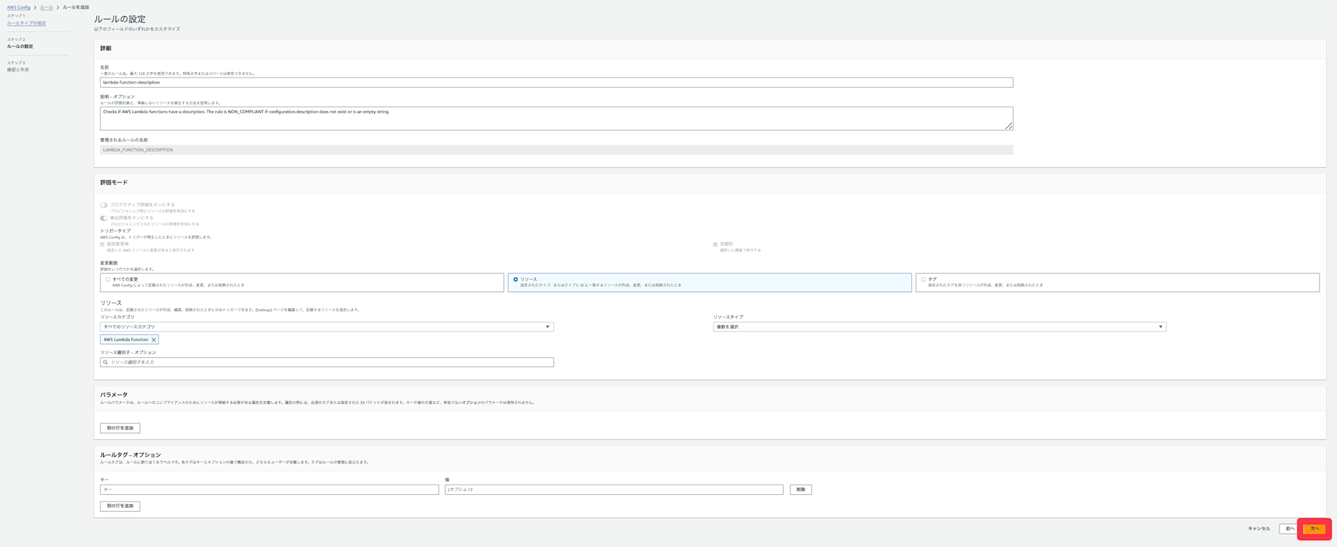
Task: Check the 設定変更時 trigger checkbox
Action: (102, 245)
